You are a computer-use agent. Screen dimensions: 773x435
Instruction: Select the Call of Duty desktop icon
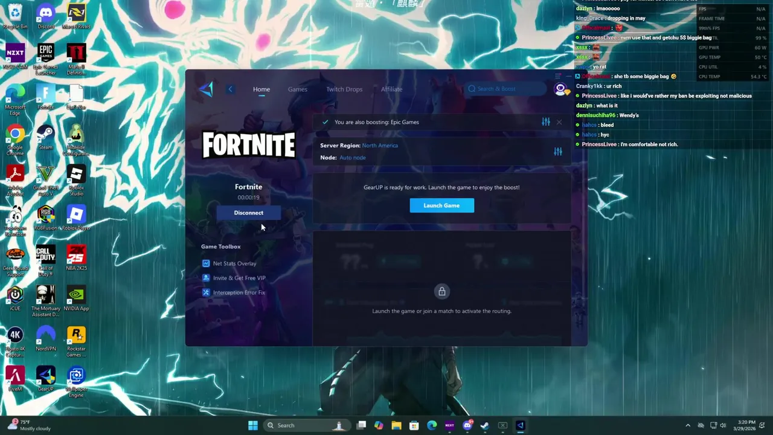(45, 261)
